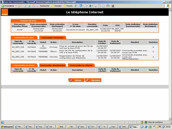
Task: Select the Données de base tab
Action: pyautogui.click(x=28, y=21)
